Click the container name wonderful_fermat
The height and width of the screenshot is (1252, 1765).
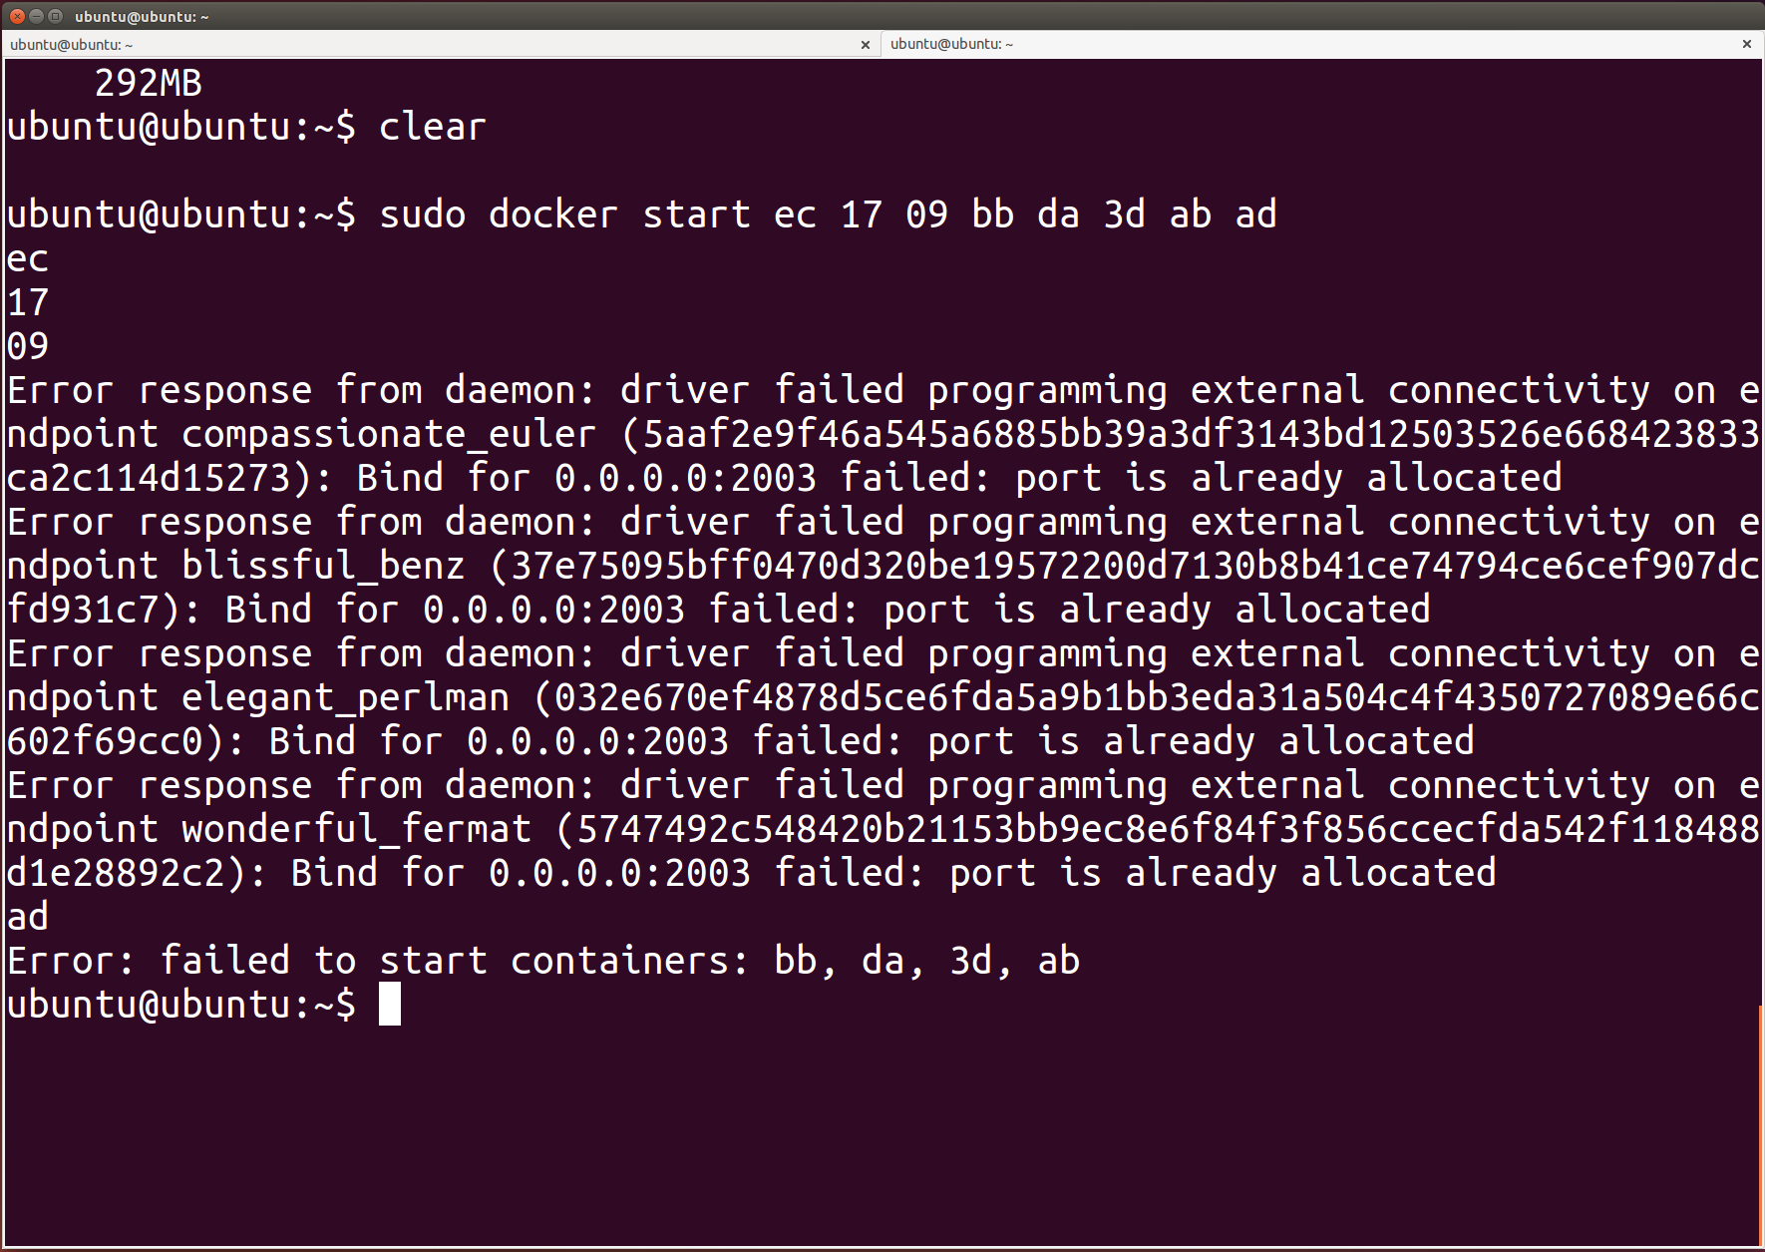click(x=355, y=829)
